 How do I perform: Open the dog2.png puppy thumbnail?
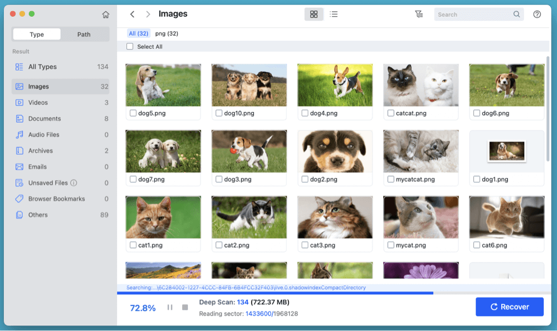tap(335, 152)
